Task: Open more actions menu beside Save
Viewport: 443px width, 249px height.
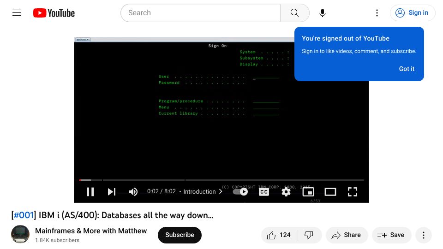Action: [x=424, y=235]
